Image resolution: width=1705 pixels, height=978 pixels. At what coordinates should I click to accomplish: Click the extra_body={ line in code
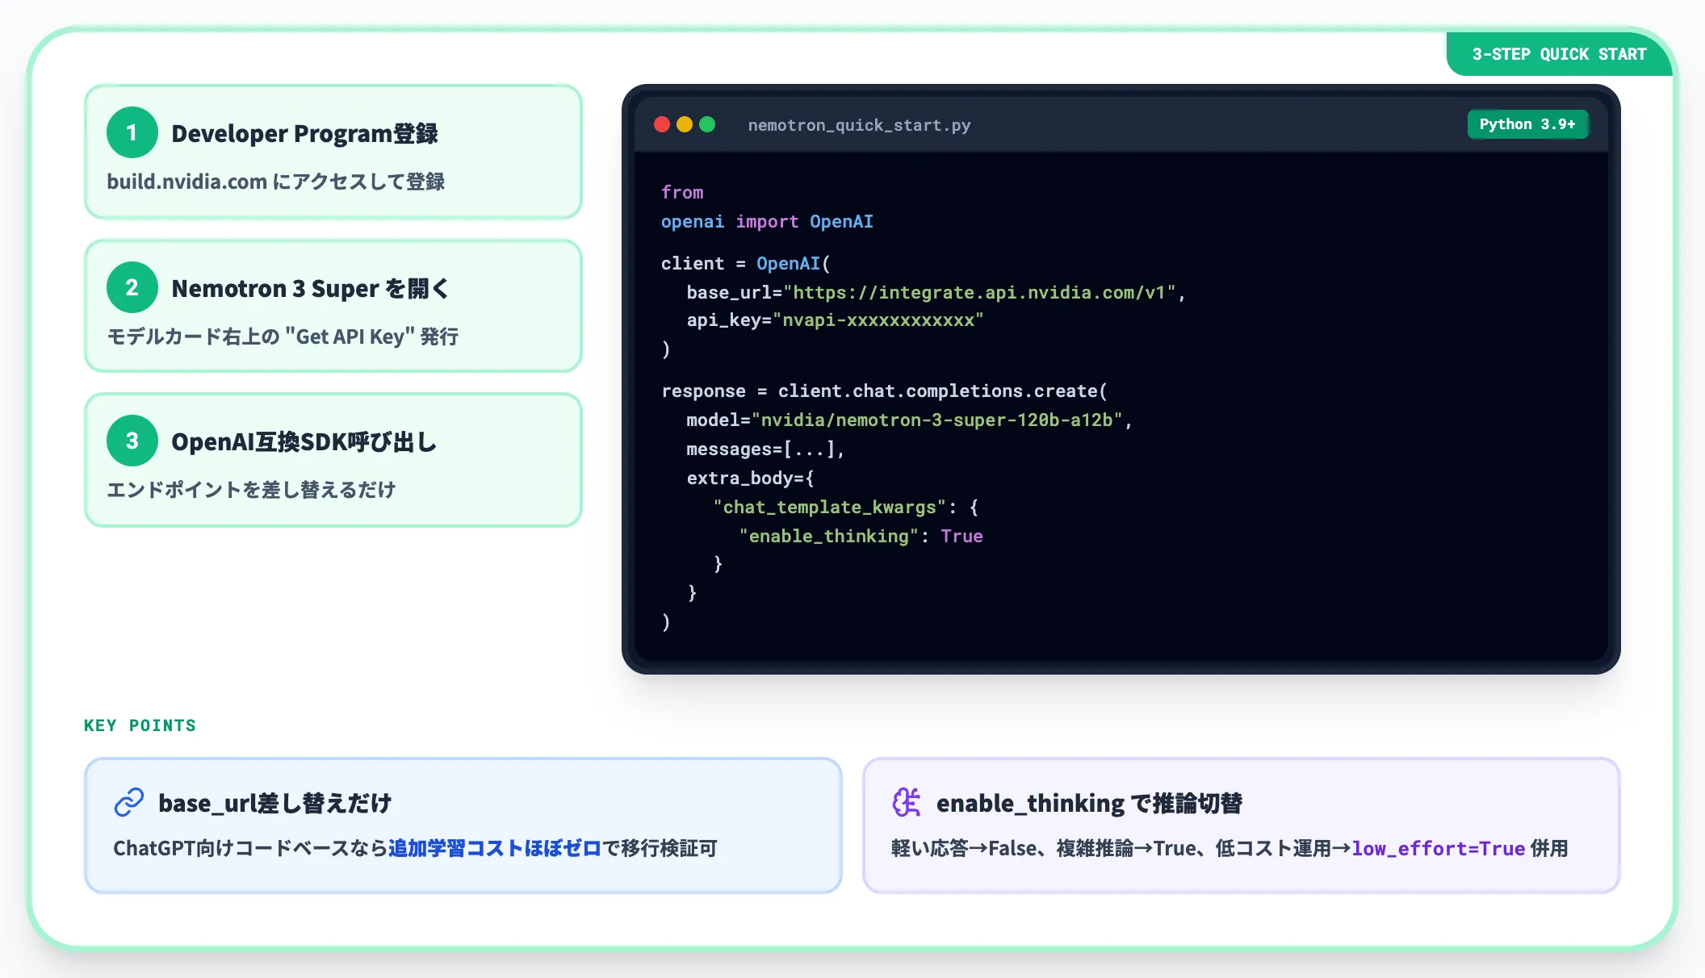pyautogui.click(x=750, y=478)
